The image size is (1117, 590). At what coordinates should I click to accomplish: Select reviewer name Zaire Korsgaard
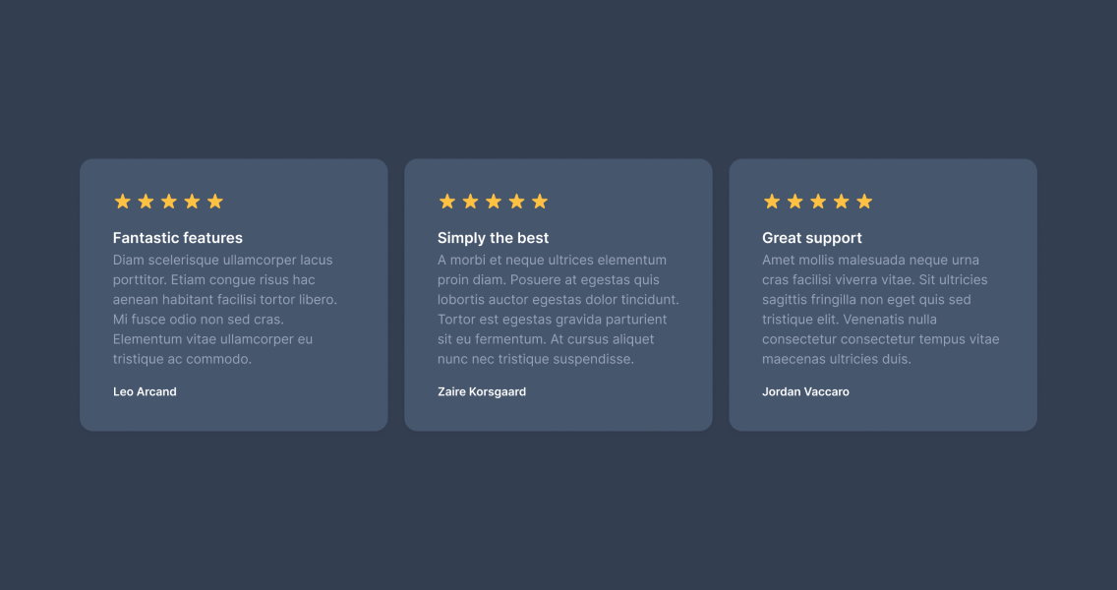482,392
